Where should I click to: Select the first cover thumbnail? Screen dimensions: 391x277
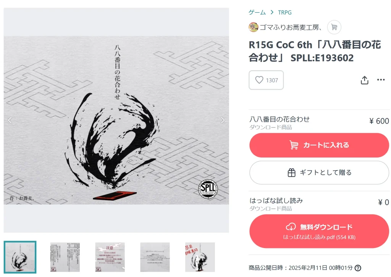tap(20, 257)
